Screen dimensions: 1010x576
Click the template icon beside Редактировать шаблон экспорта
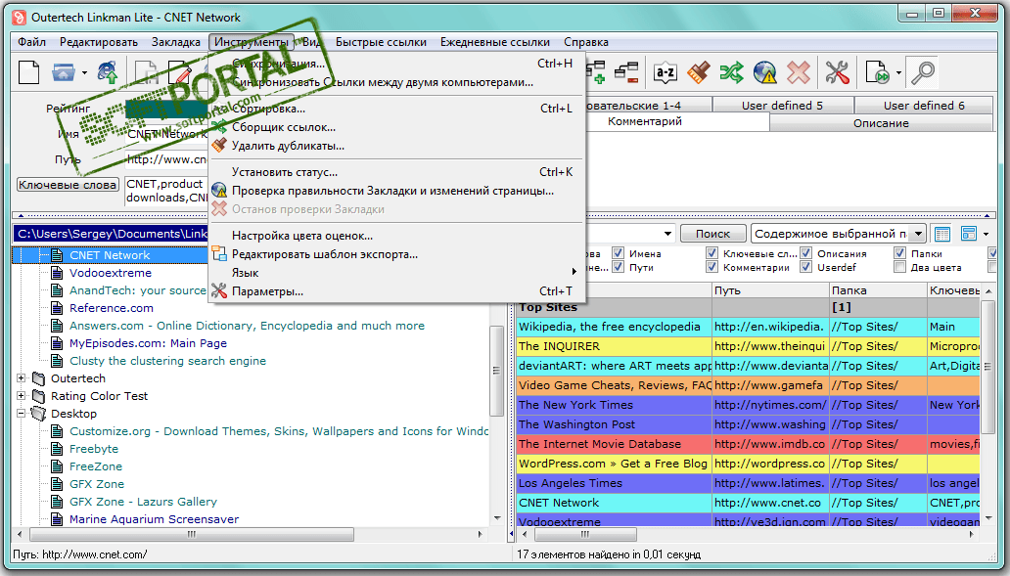tap(219, 254)
